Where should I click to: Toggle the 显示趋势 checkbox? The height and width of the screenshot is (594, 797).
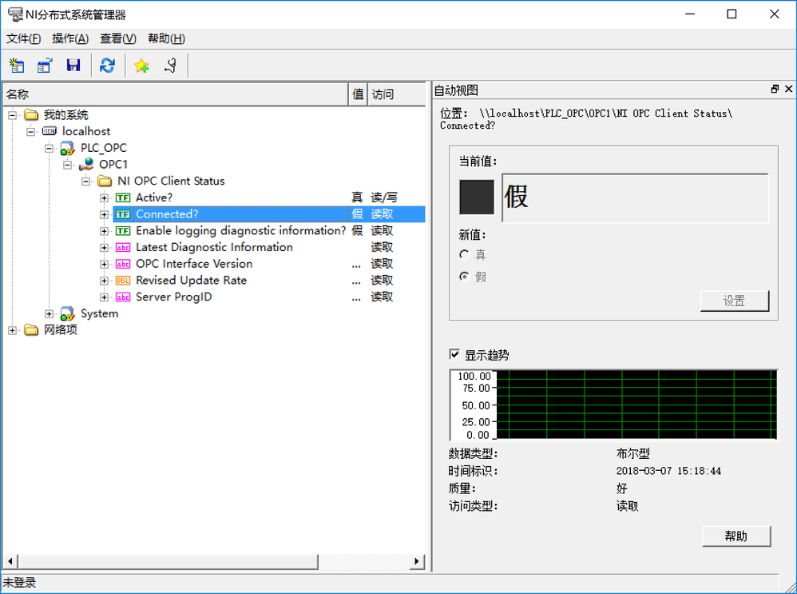[454, 354]
